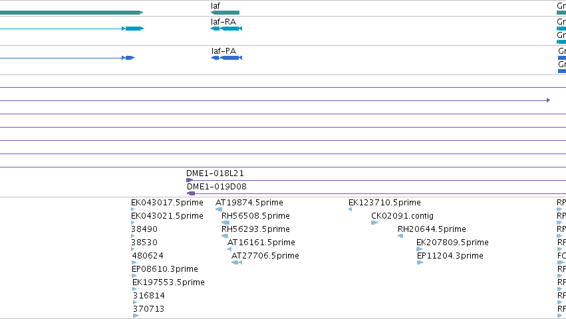Select the Iaf-PA protein feature
566x319 pixels.
point(227,58)
